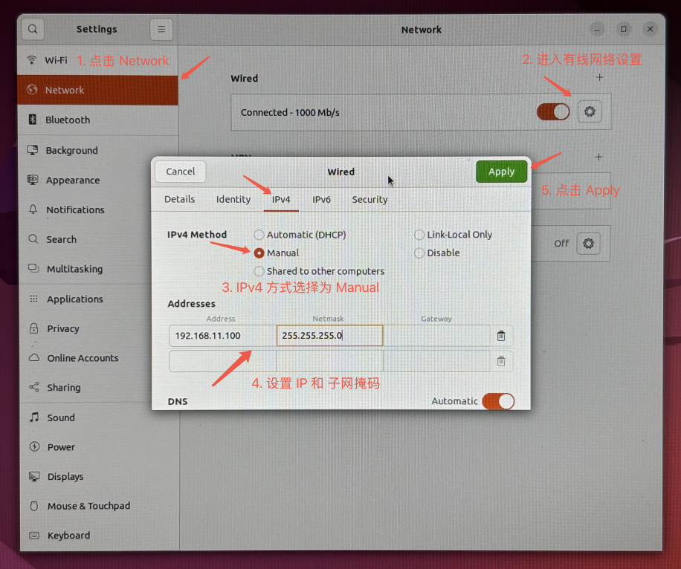Image resolution: width=681 pixels, height=569 pixels.
Task: Switch to the Security tab
Action: tap(369, 199)
